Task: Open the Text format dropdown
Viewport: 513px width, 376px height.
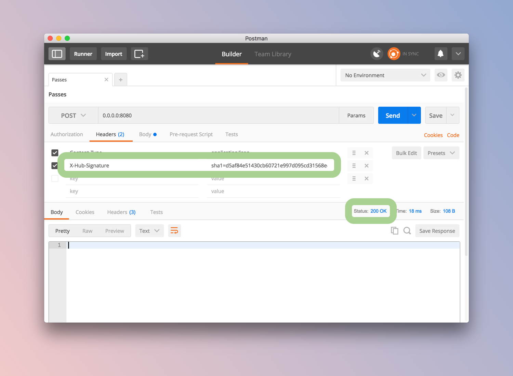Action: click(x=149, y=231)
